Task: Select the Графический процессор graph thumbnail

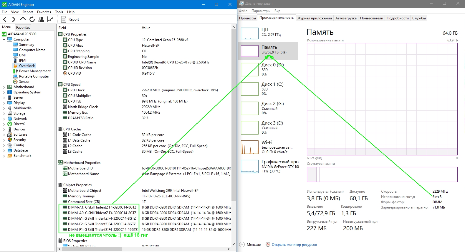Action: click(250, 167)
